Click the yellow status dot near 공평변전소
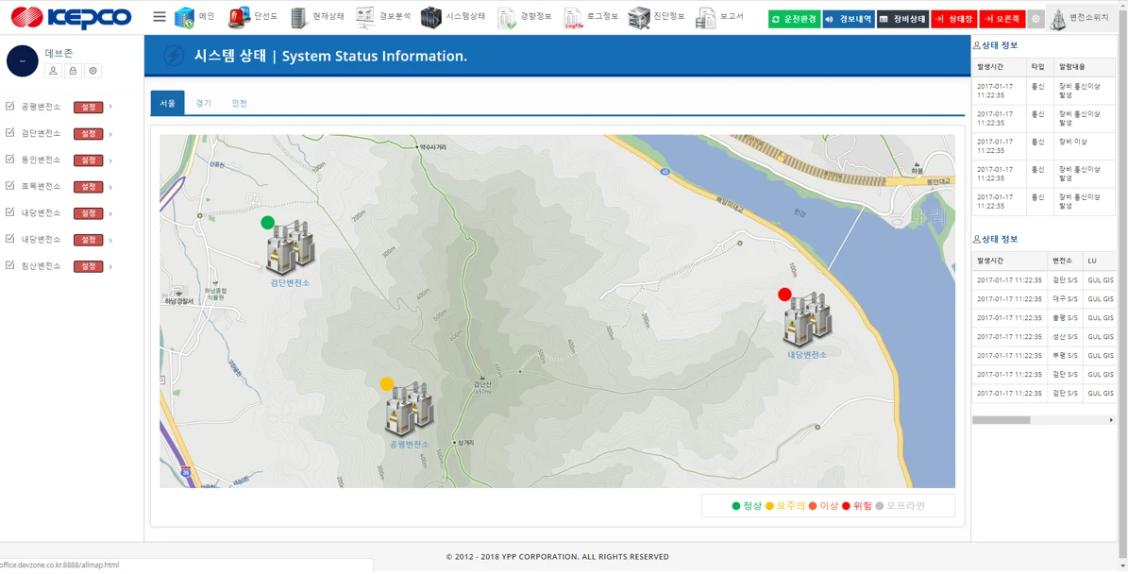The image size is (1128, 574). click(x=387, y=383)
